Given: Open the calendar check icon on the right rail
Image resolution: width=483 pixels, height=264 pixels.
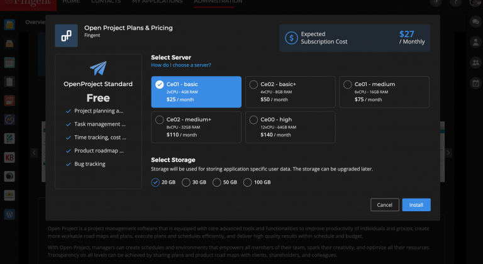Looking at the screenshot, I should click(475, 83).
